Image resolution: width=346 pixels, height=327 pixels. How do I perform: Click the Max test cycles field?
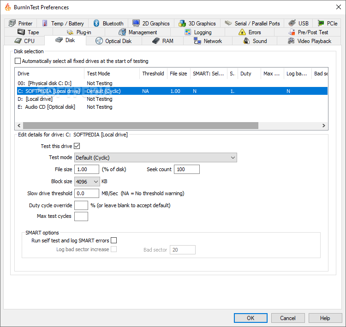(x=81, y=216)
